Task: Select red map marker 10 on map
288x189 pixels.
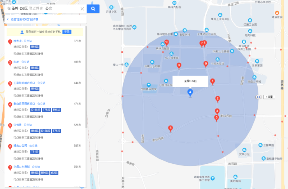Action: pyautogui.click(x=167, y=43)
